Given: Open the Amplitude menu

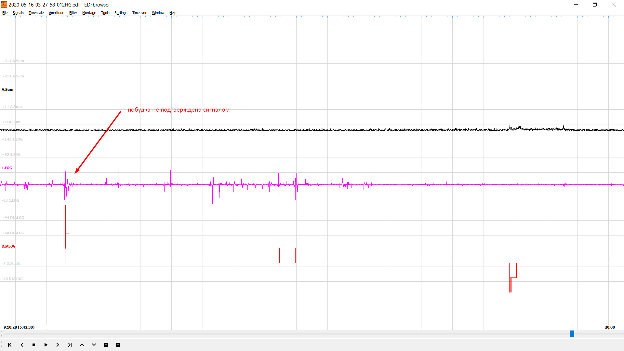Looking at the screenshot, I should (57, 13).
